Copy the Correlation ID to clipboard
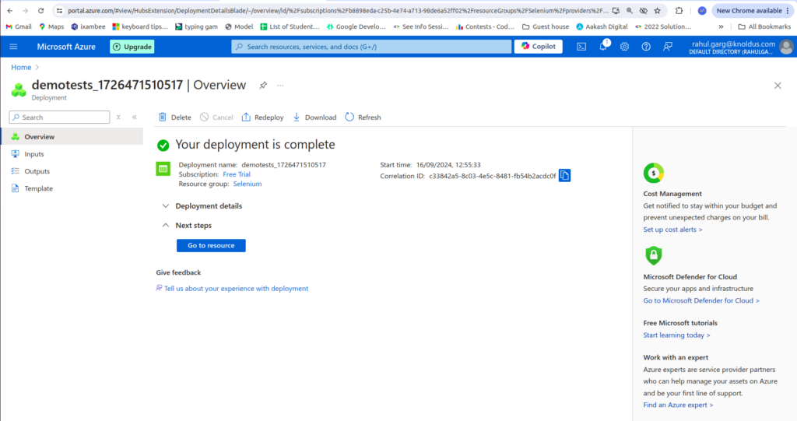Image resolution: width=797 pixels, height=421 pixels. 565,176
